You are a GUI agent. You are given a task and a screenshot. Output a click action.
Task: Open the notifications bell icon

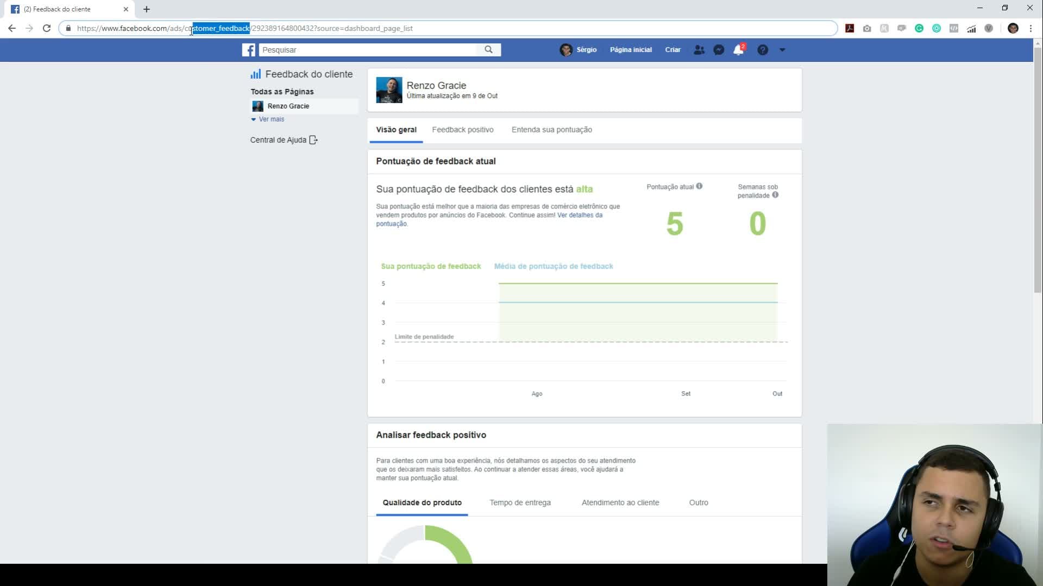click(738, 50)
